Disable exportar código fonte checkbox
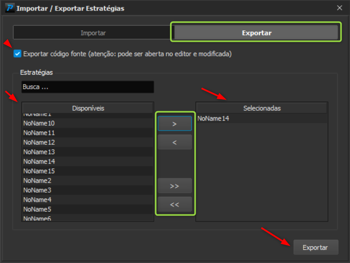 pyautogui.click(x=17, y=53)
